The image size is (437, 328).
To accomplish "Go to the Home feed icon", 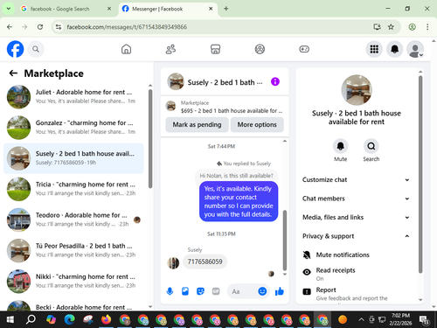I will point(126,49).
